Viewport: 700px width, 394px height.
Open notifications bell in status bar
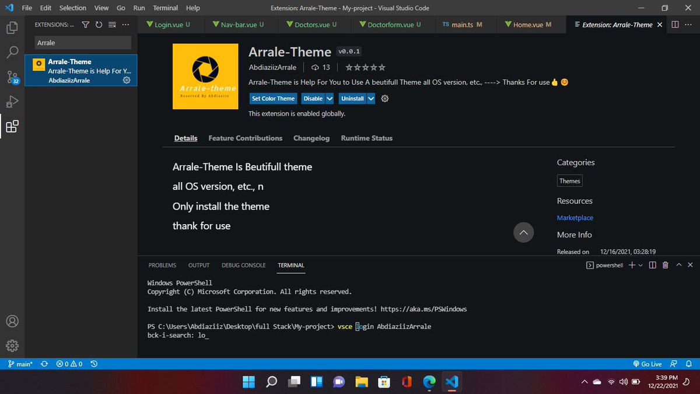click(689, 364)
